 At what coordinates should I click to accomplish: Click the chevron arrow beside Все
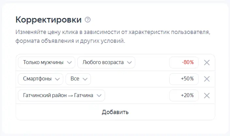(x=85, y=79)
